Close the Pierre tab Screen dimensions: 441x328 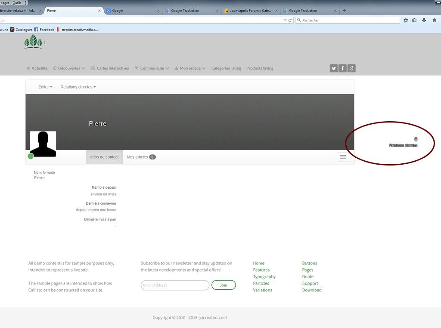(x=99, y=11)
